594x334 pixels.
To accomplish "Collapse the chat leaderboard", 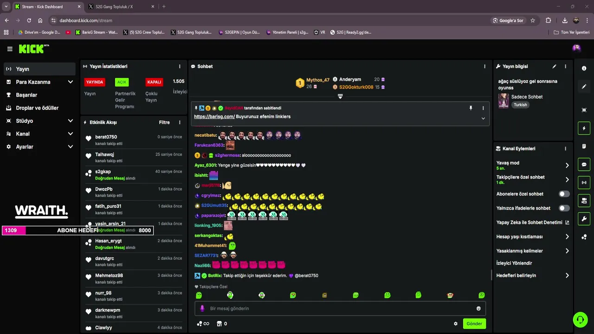I will click(x=340, y=96).
